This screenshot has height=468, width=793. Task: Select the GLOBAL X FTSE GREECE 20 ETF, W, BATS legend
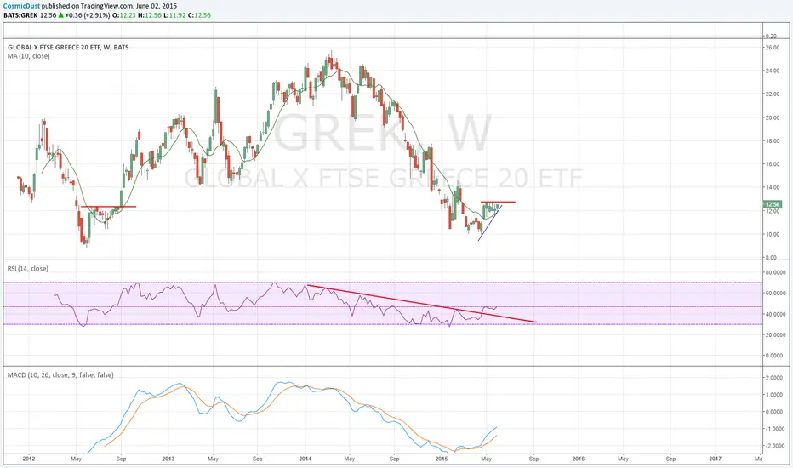click(x=68, y=47)
